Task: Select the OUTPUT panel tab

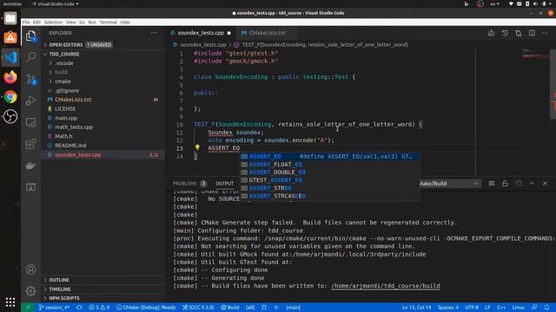Action: pos(224,184)
